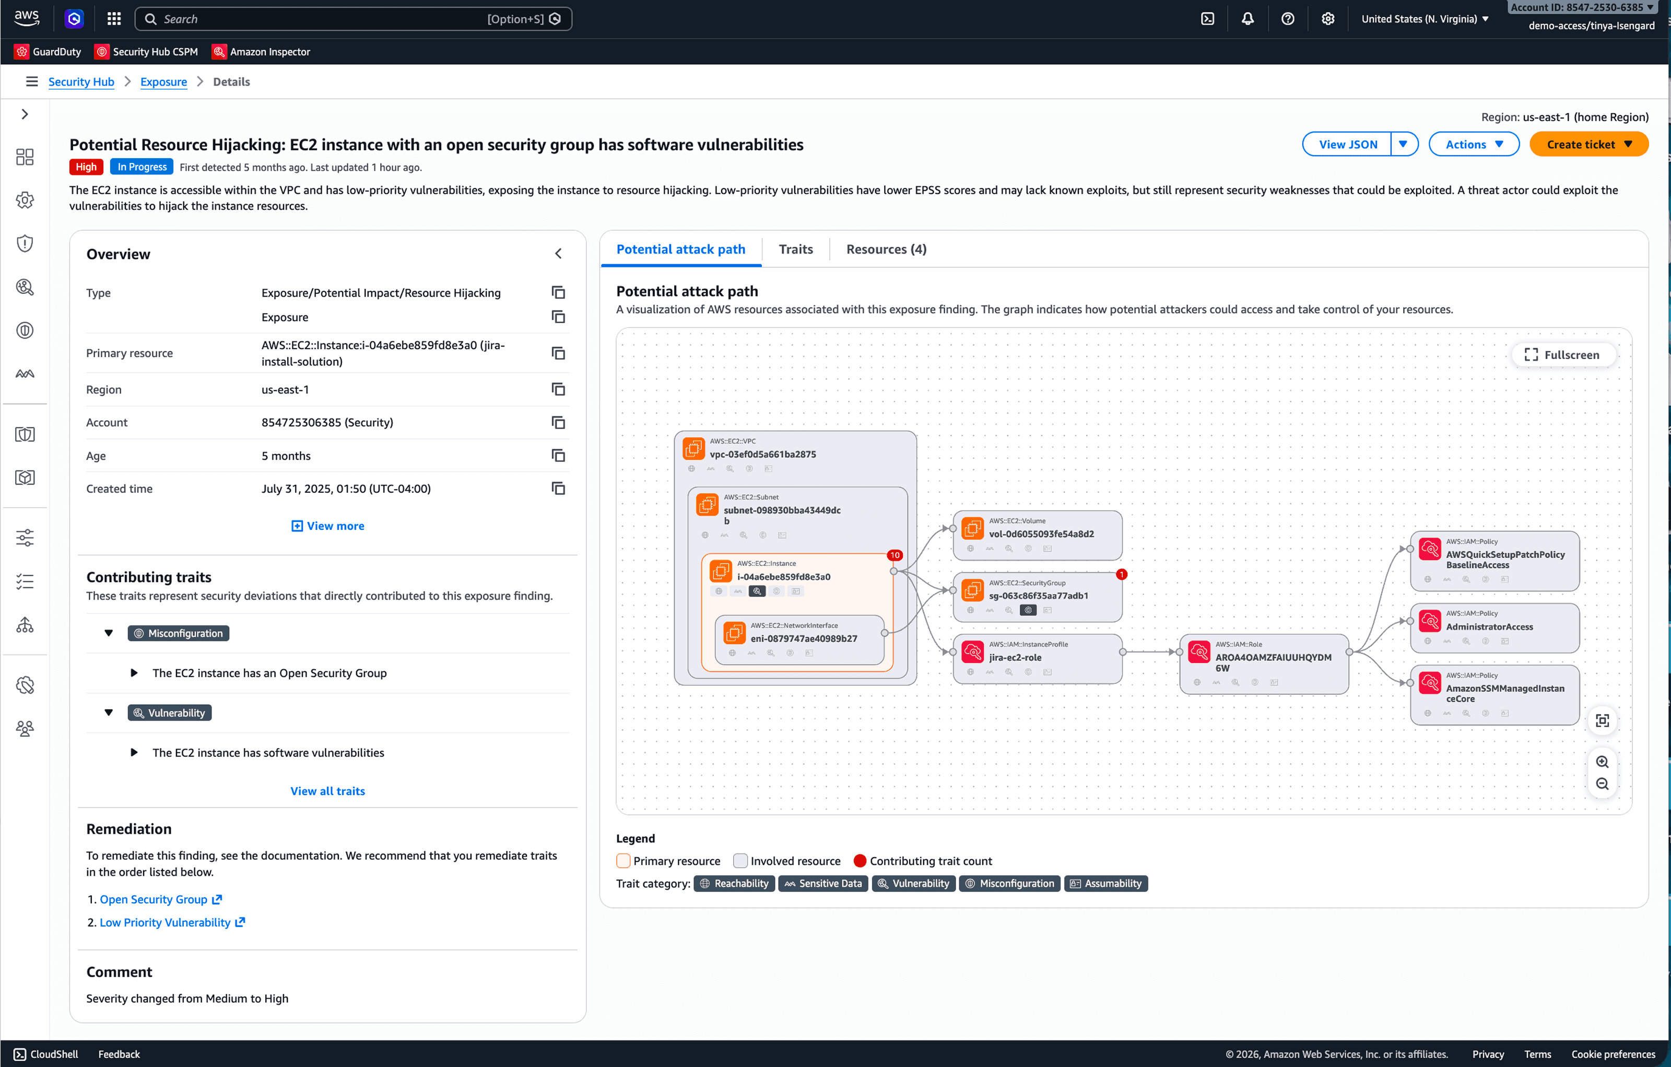The width and height of the screenshot is (1671, 1067).
Task: Select the vol-0d6055093fe54a8d2 volume node
Action: [1038, 536]
